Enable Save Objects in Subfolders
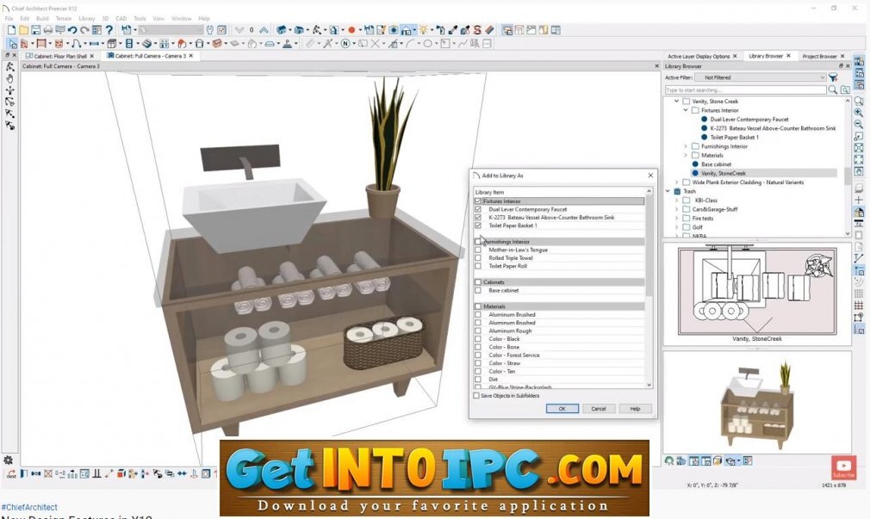 [476, 396]
